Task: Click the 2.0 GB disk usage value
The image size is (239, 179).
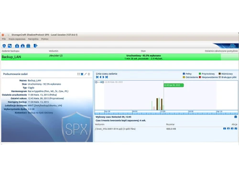Action: coord(31,109)
